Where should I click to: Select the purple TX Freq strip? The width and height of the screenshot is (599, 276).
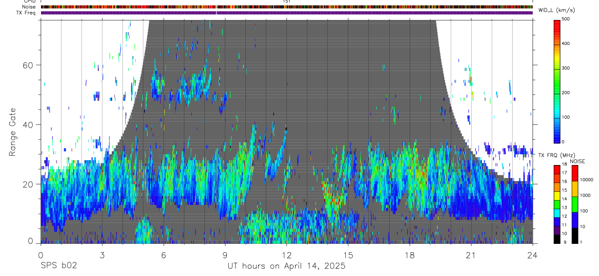coord(287,13)
